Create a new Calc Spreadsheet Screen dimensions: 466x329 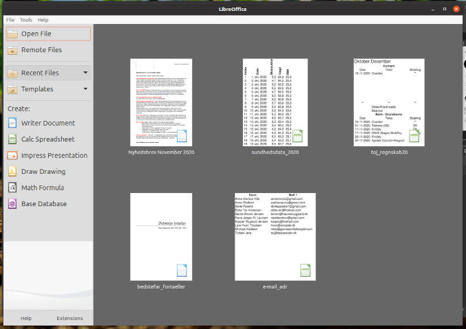point(48,139)
